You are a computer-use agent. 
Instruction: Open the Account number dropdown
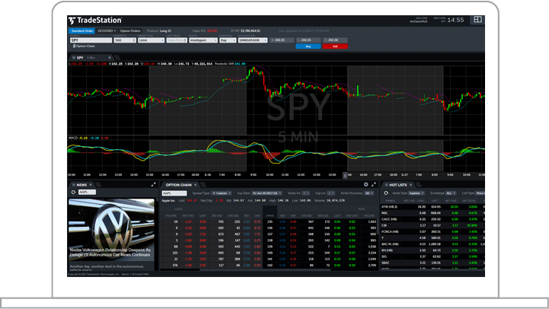(x=253, y=40)
